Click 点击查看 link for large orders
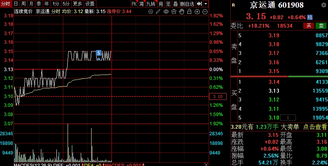Viewport: 328px width, 166px height. pos(315,127)
